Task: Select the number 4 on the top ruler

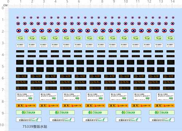Action: pos(55,1)
